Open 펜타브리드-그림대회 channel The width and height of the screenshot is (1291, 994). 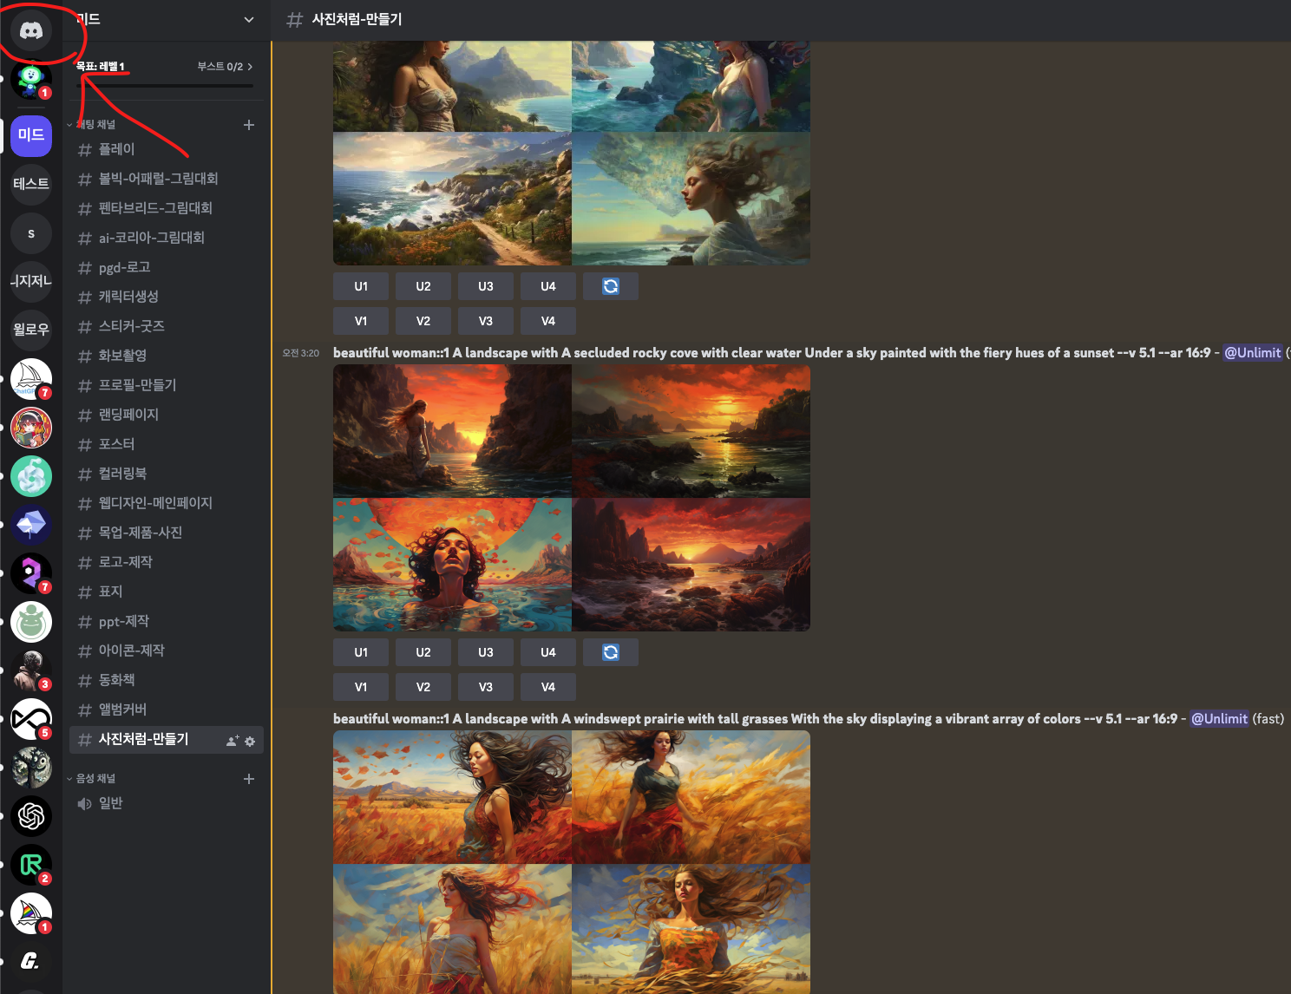[x=167, y=208]
